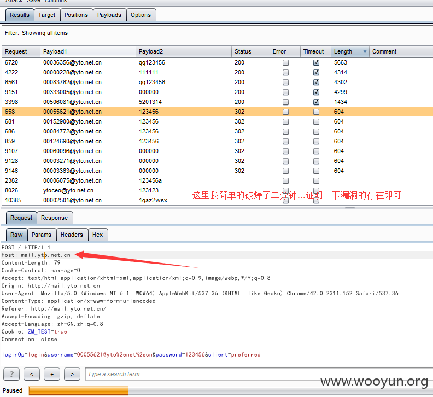Toggle Length column sort arrow

coord(365,51)
